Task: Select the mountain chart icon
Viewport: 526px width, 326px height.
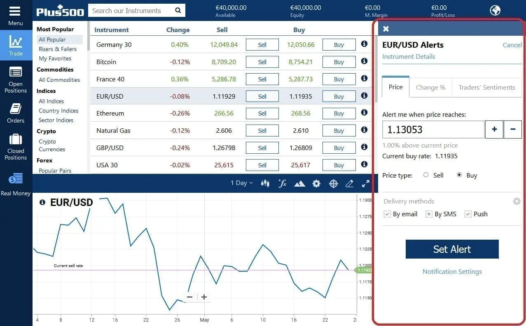Action: [299, 184]
